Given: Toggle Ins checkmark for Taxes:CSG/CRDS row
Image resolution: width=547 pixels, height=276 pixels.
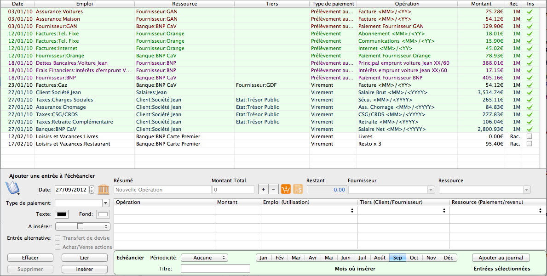Looking at the screenshot, I should pyautogui.click(x=529, y=114).
